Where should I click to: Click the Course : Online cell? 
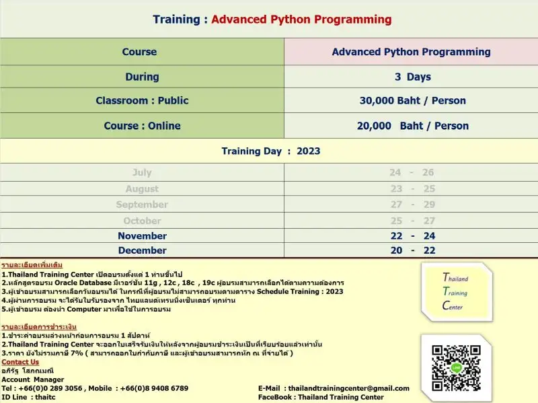[x=142, y=126]
